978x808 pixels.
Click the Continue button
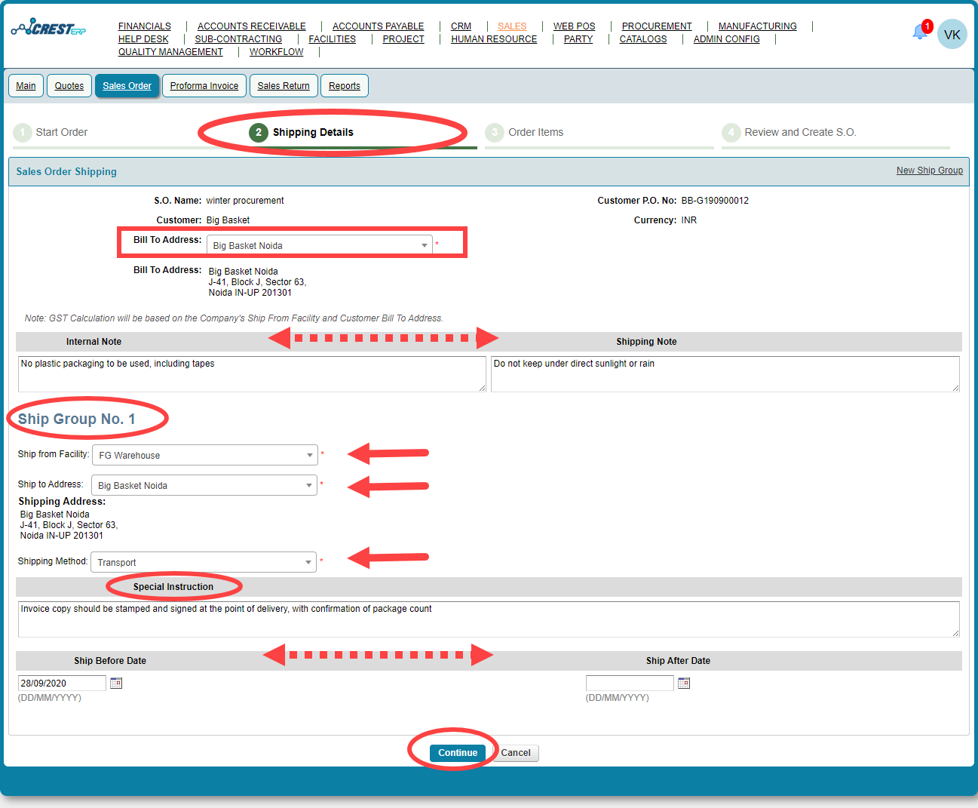tap(456, 752)
